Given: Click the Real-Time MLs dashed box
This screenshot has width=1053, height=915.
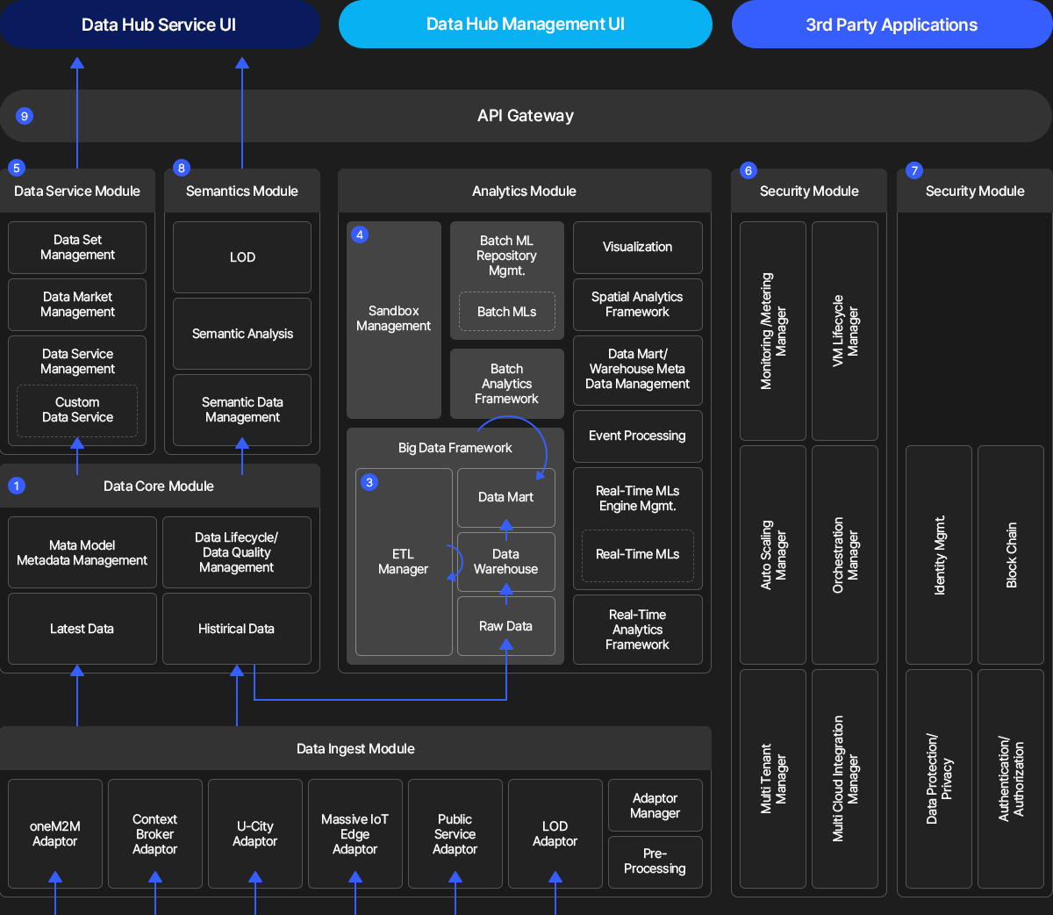Looking at the screenshot, I should pos(638,555).
